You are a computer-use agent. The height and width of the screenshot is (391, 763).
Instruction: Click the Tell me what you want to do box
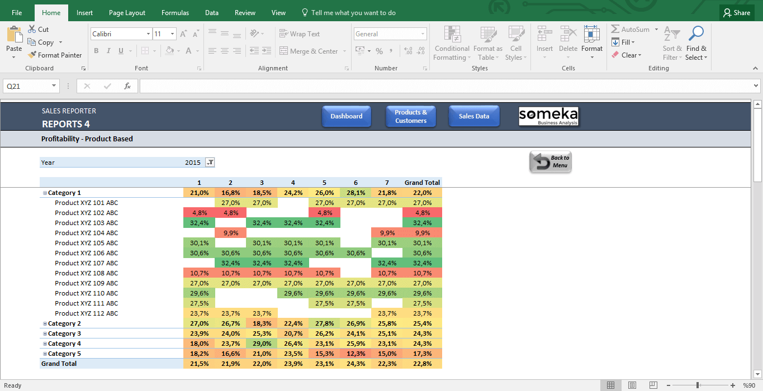coord(348,13)
